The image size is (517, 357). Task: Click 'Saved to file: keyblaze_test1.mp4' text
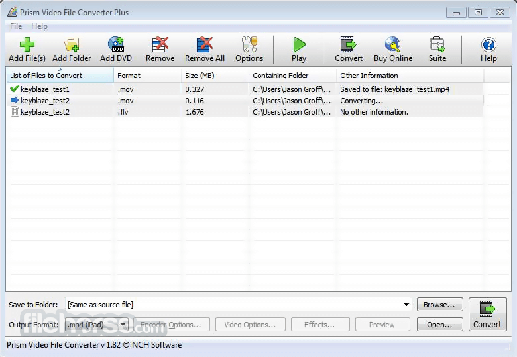click(394, 89)
